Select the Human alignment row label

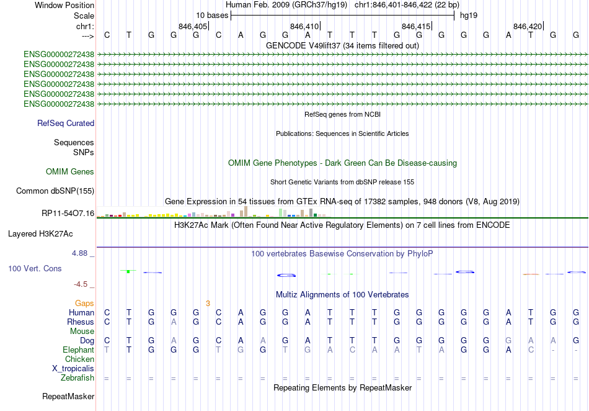click(81, 312)
